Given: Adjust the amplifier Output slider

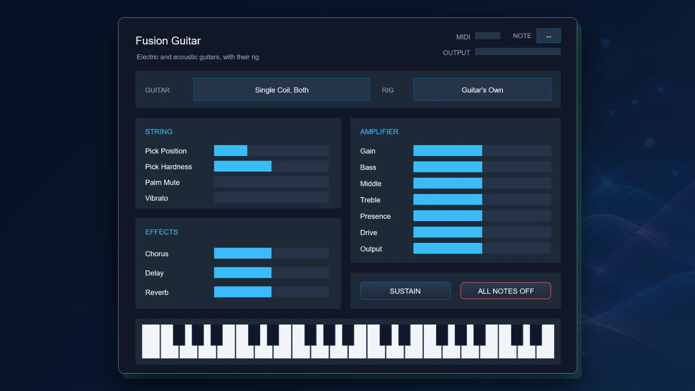Looking at the screenshot, I should (482, 249).
